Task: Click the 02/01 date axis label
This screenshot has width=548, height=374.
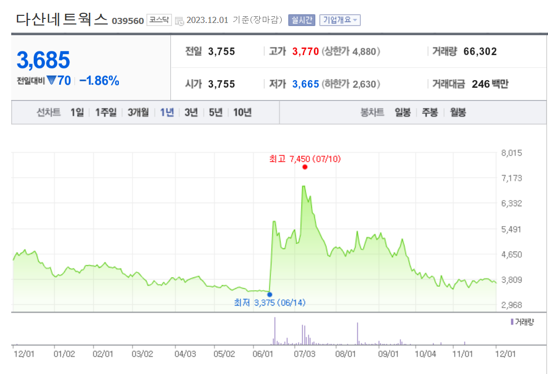Action: [x=103, y=354]
